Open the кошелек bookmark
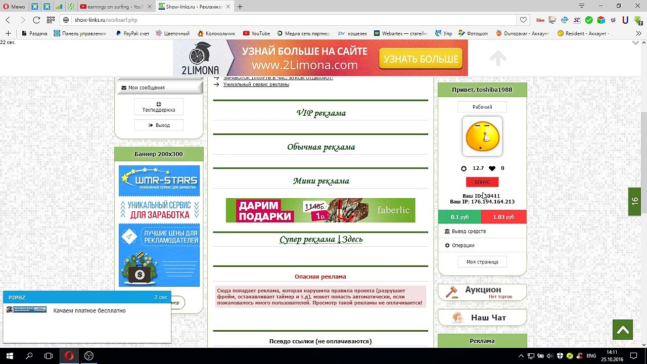The width and height of the screenshot is (647, 364). coord(352,33)
